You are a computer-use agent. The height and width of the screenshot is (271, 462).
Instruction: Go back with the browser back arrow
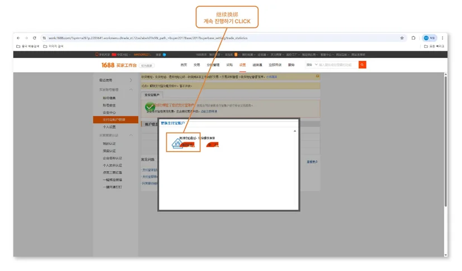(x=18, y=38)
